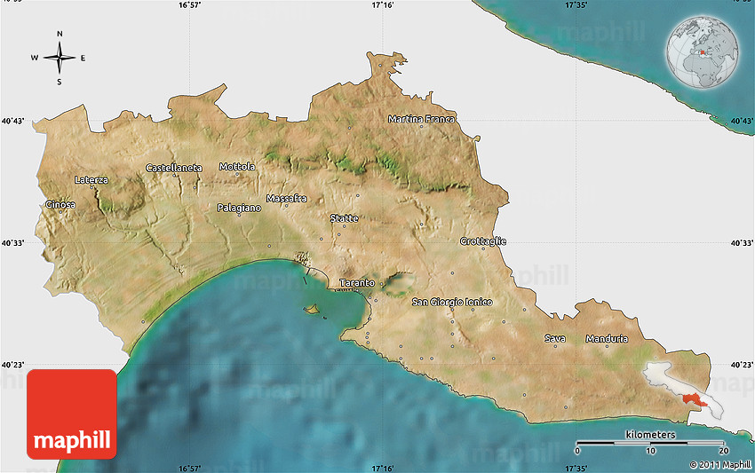755x473 pixels.
Task: Select the Palagiano label
Action: 239,208
